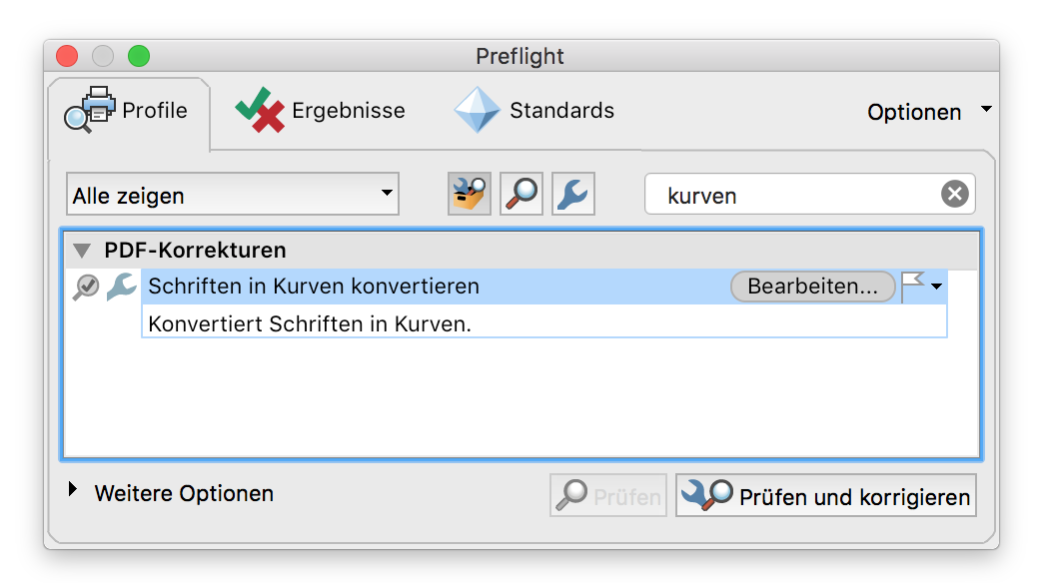Collapse the PDF-Korrekturen group
The width and height of the screenshot is (1039, 583).
click(x=82, y=252)
